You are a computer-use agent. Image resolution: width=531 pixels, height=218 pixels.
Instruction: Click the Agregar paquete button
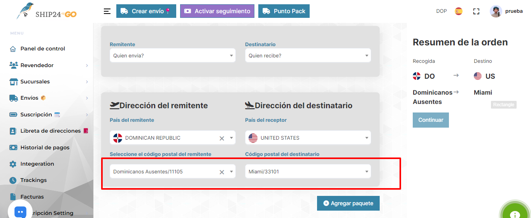point(348,203)
